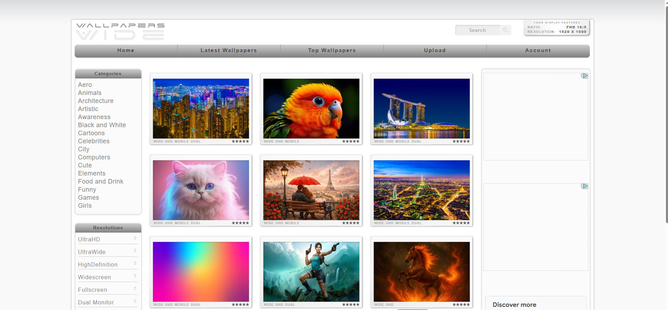This screenshot has height=310, width=668.
Task: Browse the Computers category
Action: [x=94, y=157]
